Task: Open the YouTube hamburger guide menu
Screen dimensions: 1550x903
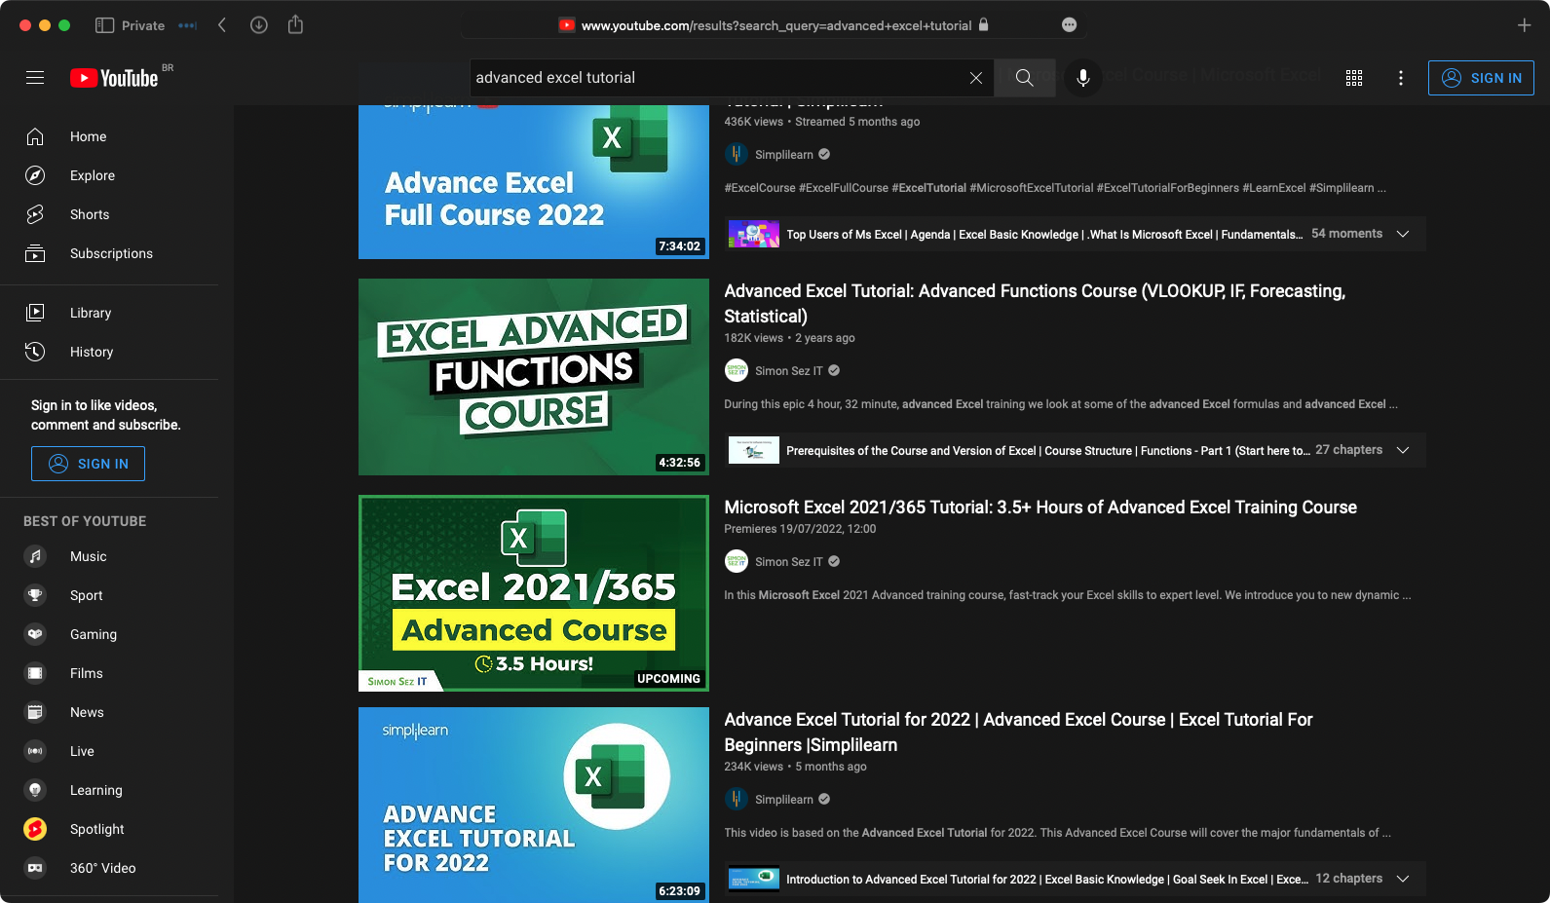Action: pyautogui.click(x=35, y=78)
